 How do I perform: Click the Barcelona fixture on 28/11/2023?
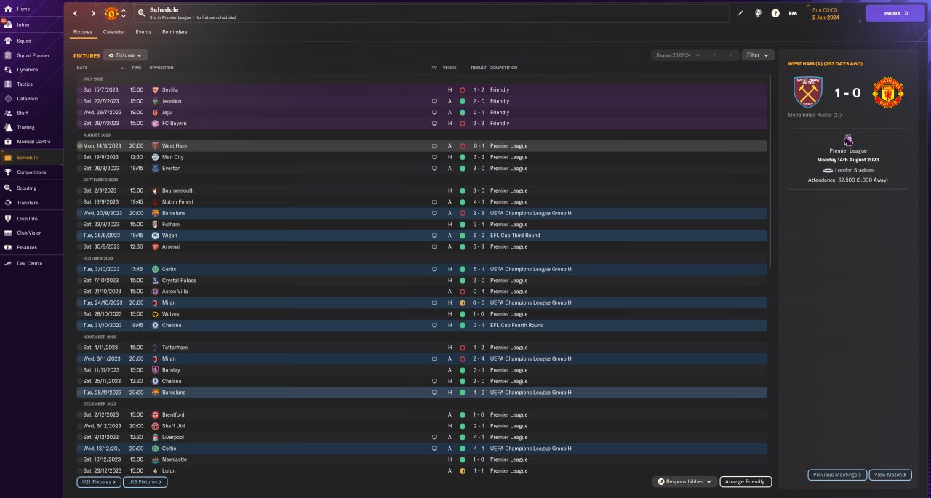click(421, 393)
